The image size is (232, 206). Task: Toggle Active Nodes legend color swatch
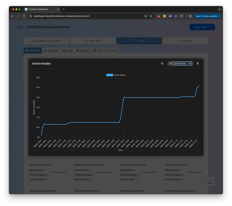click(x=110, y=75)
